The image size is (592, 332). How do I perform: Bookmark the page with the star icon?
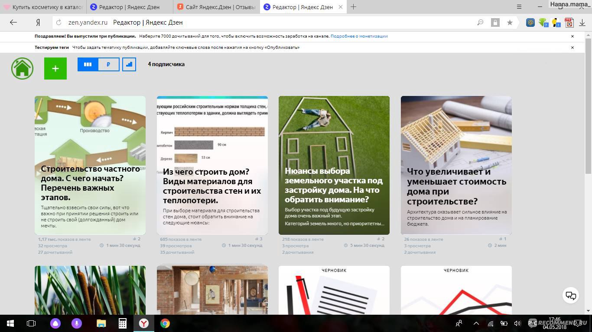(510, 22)
